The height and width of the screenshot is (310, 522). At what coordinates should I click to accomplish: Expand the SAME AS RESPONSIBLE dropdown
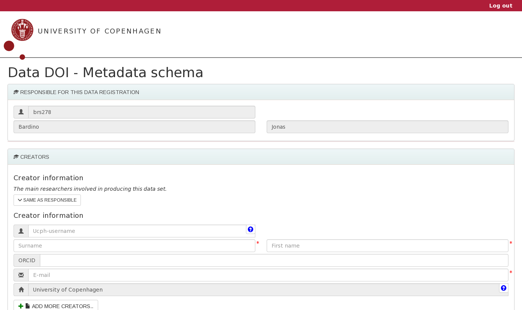coord(47,200)
